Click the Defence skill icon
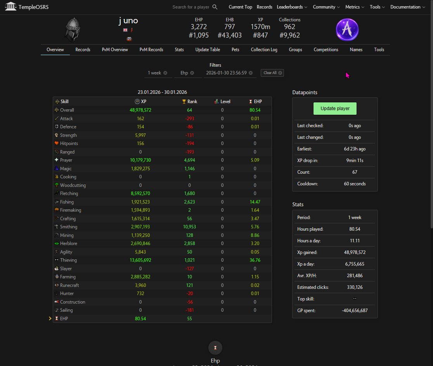This screenshot has height=366, width=433. (x=57, y=126)
